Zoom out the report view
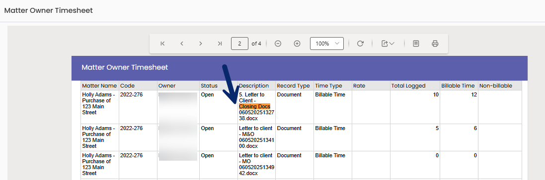Screen dimensions: 545x180 click(x=278, y=44)
